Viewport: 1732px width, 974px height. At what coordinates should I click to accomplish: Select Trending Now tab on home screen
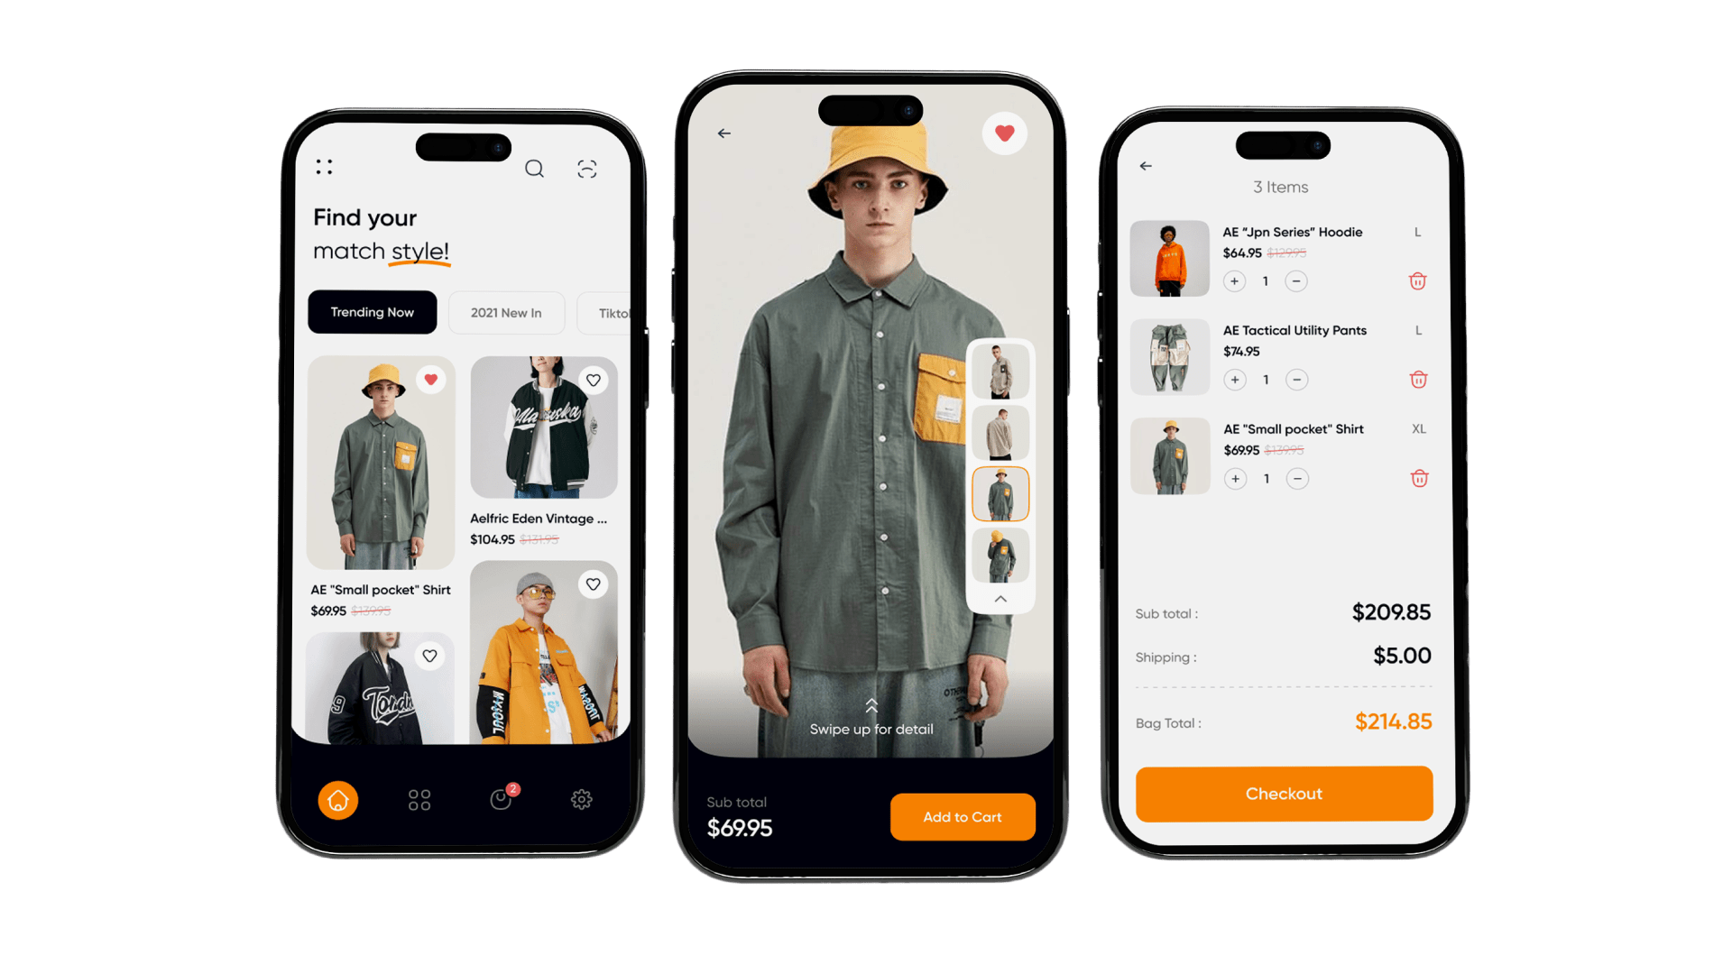point(373,313)
